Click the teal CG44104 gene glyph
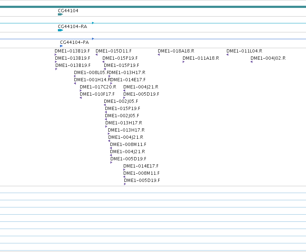306x252 pixels. [60, 14]
